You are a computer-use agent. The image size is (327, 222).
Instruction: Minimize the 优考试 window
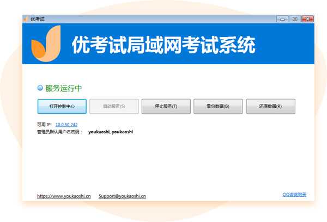[x=282, y=19]
